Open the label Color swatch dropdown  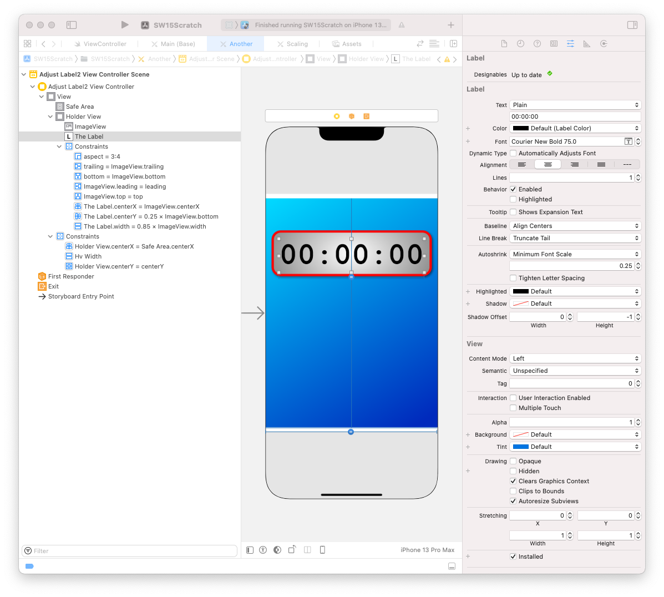pyautogui.click(x=575, y=128)
